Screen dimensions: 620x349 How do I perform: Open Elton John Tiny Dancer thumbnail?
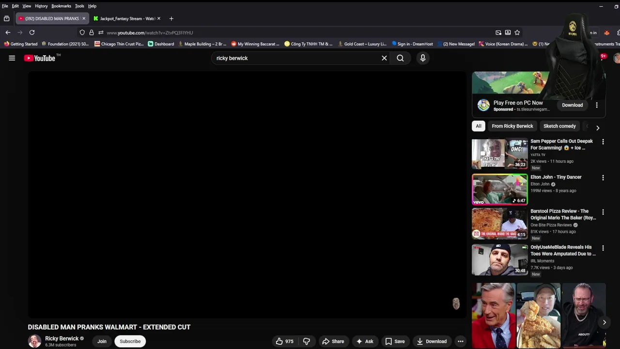[x=500, y=190]
